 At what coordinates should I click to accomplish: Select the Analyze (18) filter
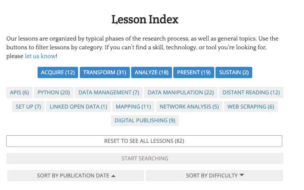[x=152, y=73]
